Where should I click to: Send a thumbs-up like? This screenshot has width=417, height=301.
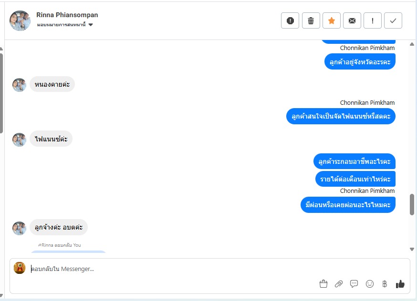click(400, 284)
